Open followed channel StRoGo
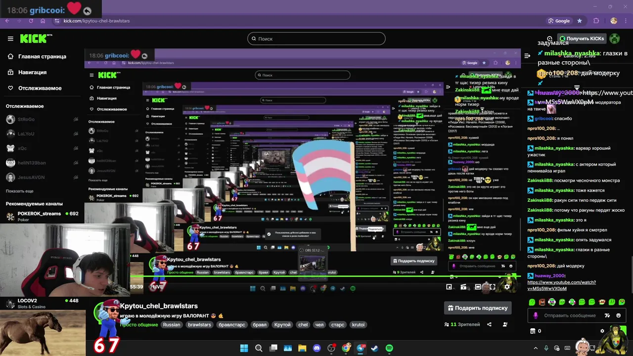Screen dimensions: 633x356 pyautogui.click(x=42, y=119)
